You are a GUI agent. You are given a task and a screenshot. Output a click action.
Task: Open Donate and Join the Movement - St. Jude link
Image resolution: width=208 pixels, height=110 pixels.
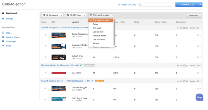click(x=60, y=65)
